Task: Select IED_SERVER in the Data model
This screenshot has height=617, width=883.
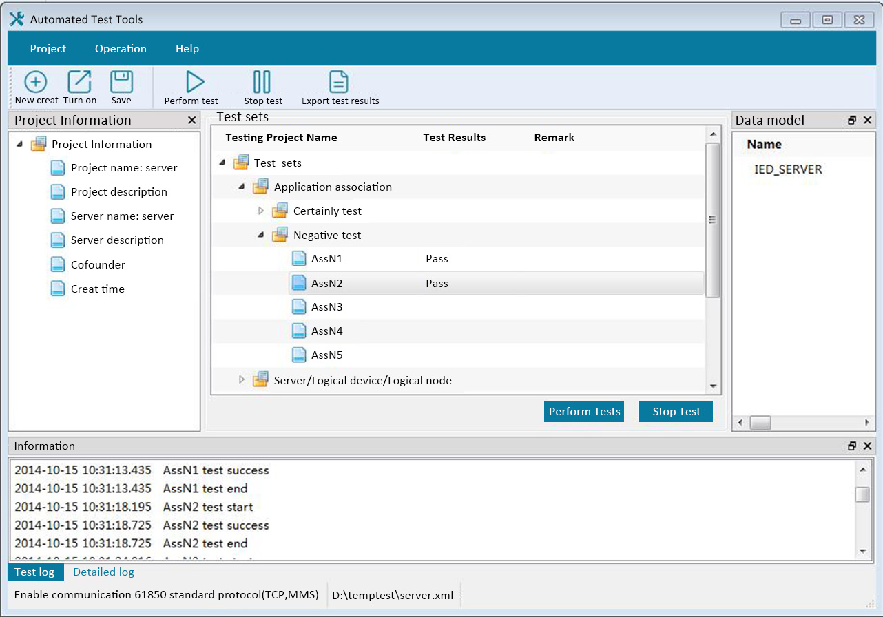Action: click(788, 169)
